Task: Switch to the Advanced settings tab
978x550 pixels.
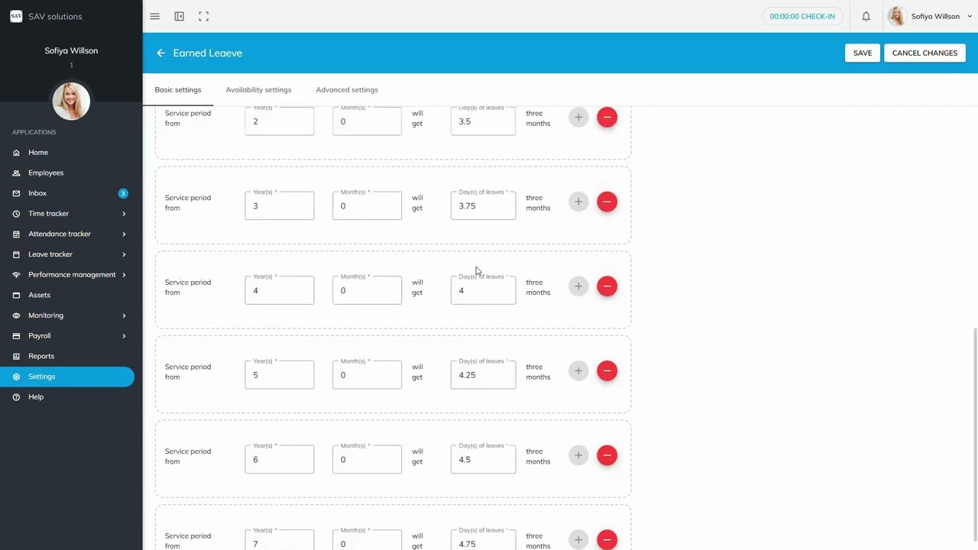Action: click(347, 89)
